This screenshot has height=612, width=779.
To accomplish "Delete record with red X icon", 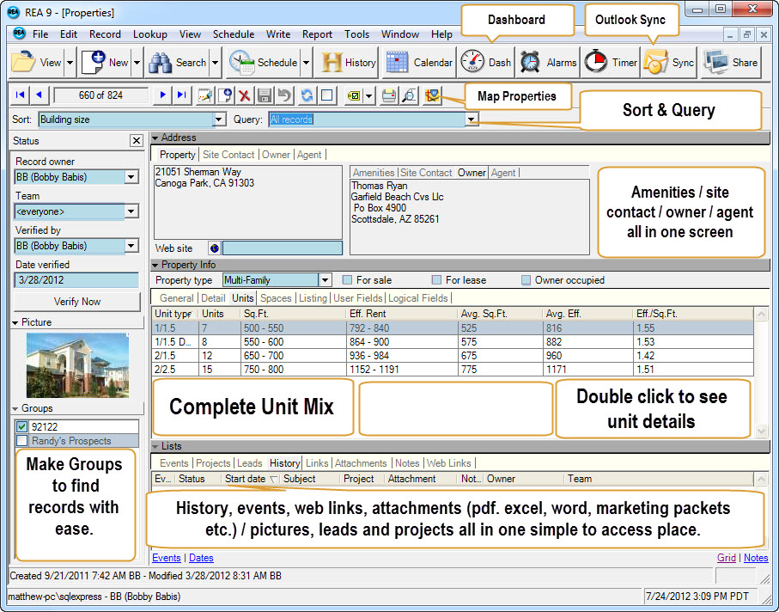I will click(x=244, y=95).
